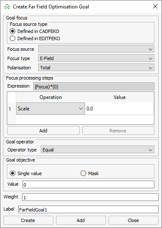This screenshot has width=162, height=228.
Task: Open the Scale operation dropdown in row 1
Action: 50,109
